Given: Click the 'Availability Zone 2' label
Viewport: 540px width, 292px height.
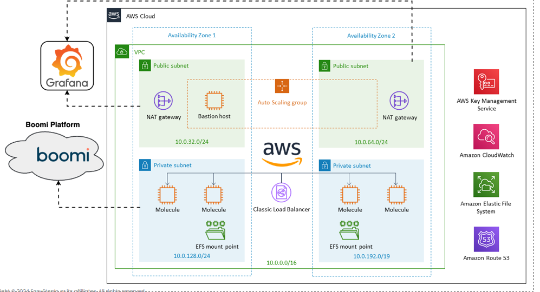Looking at the screenshot, I should pyautogui.click(x=371, y=36).
